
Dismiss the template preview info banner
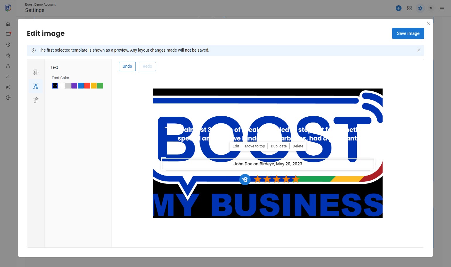point(419,50)
